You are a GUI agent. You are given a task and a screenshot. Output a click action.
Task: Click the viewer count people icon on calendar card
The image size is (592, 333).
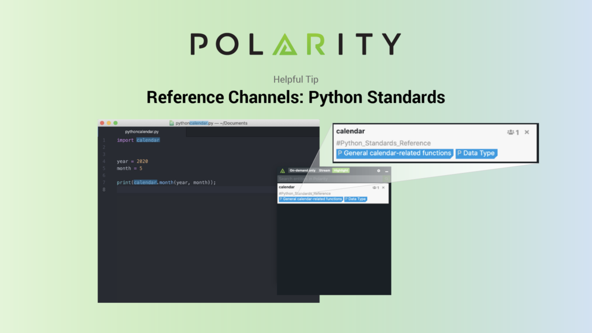[374, 187]
